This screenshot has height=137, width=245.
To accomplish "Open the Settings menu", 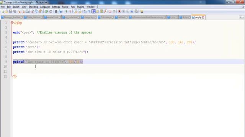I will (56, 7).
